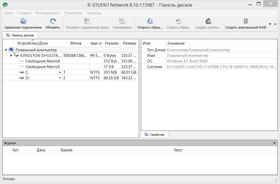
Task: Select the Свойства tab
Action: (155, 135)
